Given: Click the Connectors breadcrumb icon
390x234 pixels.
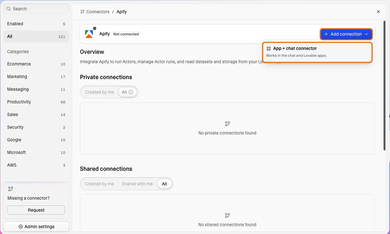Looking at the screenshot, I should 83,12.
